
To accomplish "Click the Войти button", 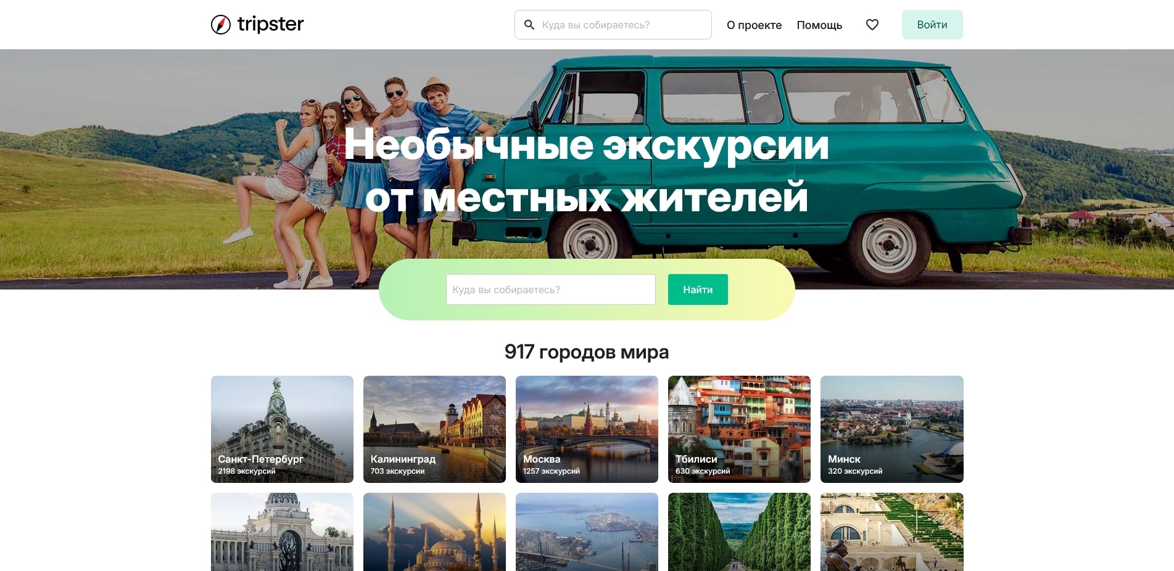I will (932, 25).
